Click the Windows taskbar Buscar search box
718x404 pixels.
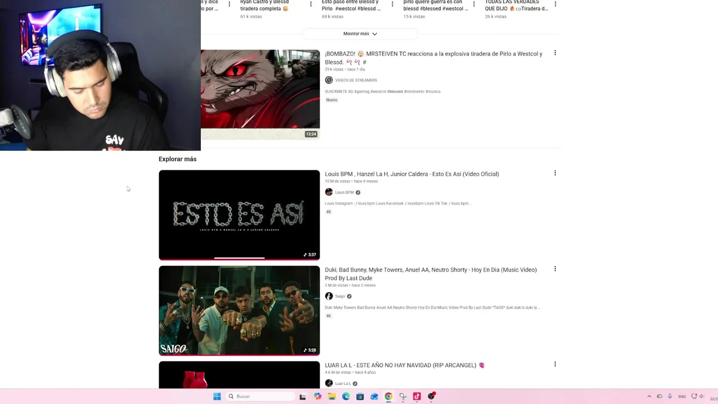(x=260, y=397)
